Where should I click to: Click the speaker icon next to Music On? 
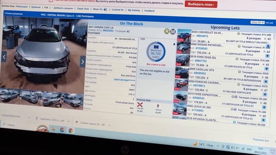pos(105,9)
